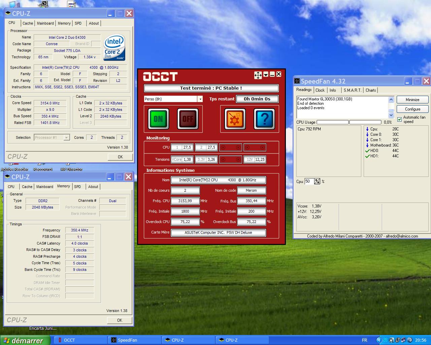The height and width of the screenshot is (345, 431).
Task: Click the HD1 temperature checkmark in SpeedFan
Action: pyautogui.click(x=367, y=156)
